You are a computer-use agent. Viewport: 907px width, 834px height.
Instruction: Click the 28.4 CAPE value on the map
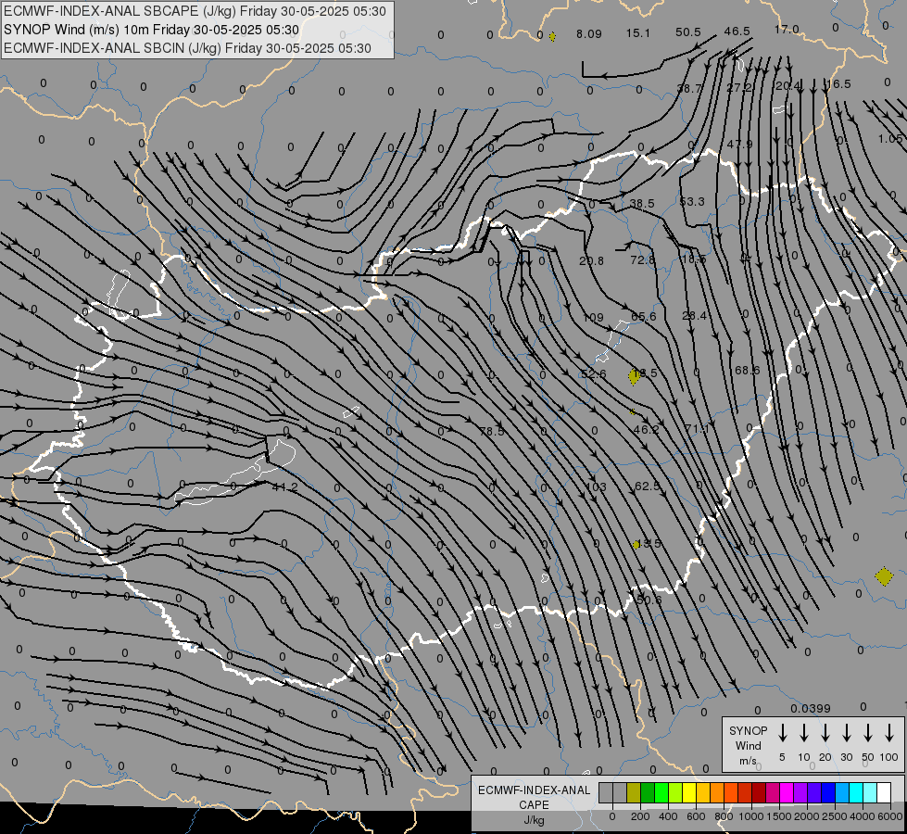click(x=694, y=315)
